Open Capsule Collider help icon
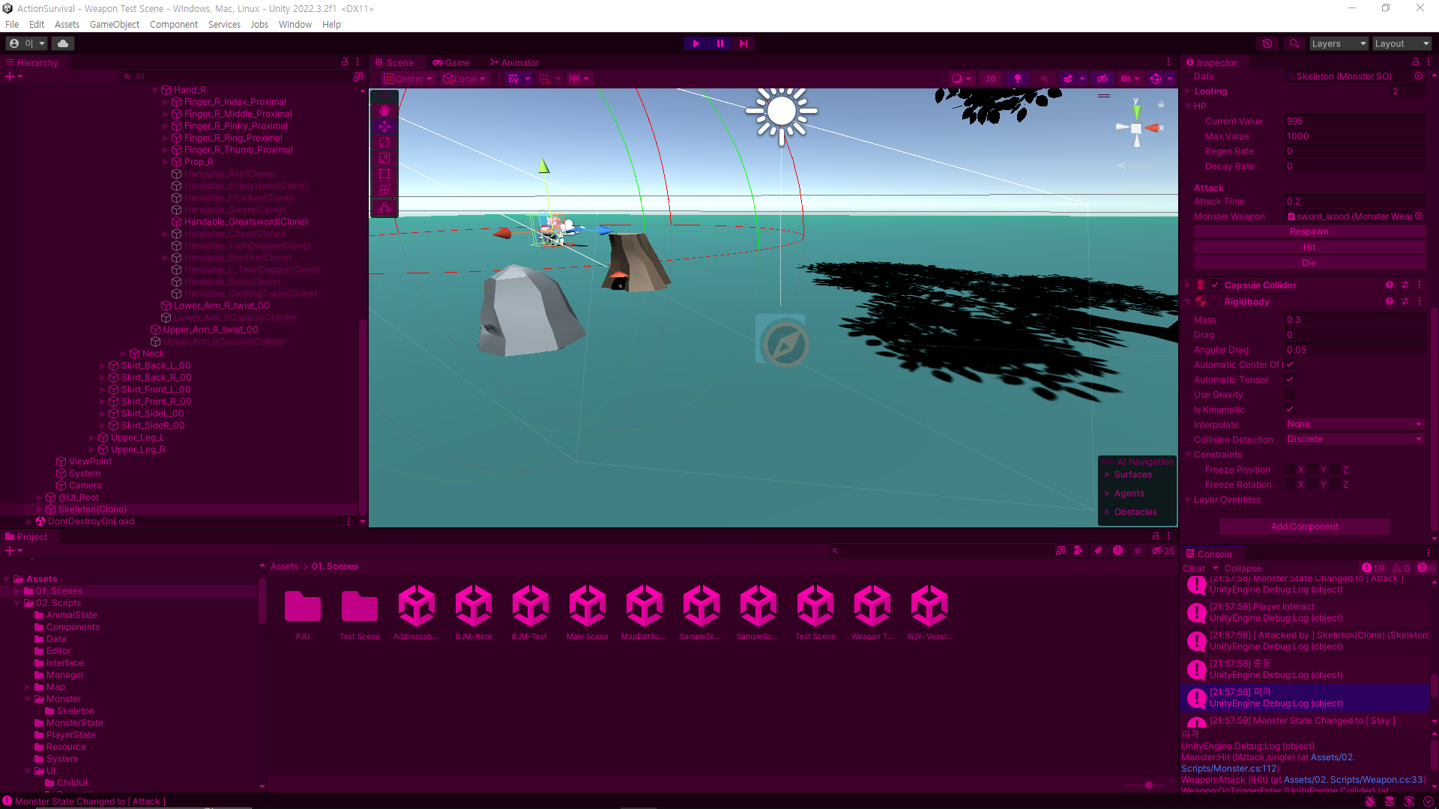This screenshot has width=1439, height=809. 1389,285
